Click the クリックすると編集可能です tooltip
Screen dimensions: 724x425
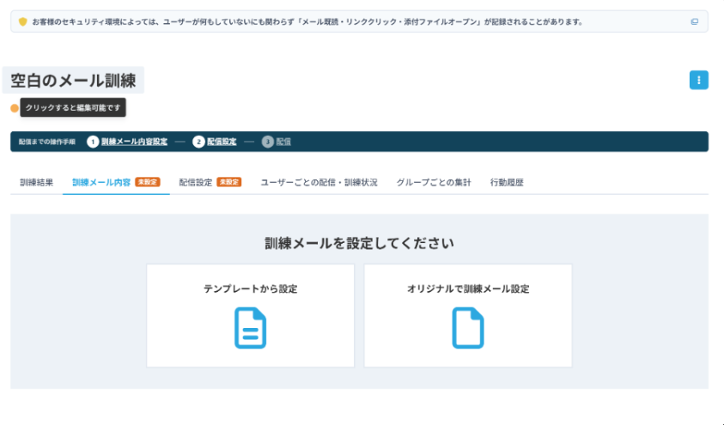tap(73, 107)
